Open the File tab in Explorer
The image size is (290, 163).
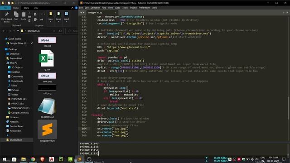(5, 8)
